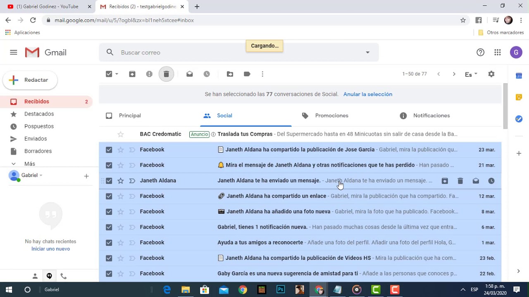This screenshot has width=529, height=297.
Task: Switch to the Promociones tab
Action: (x=331, y=115)
